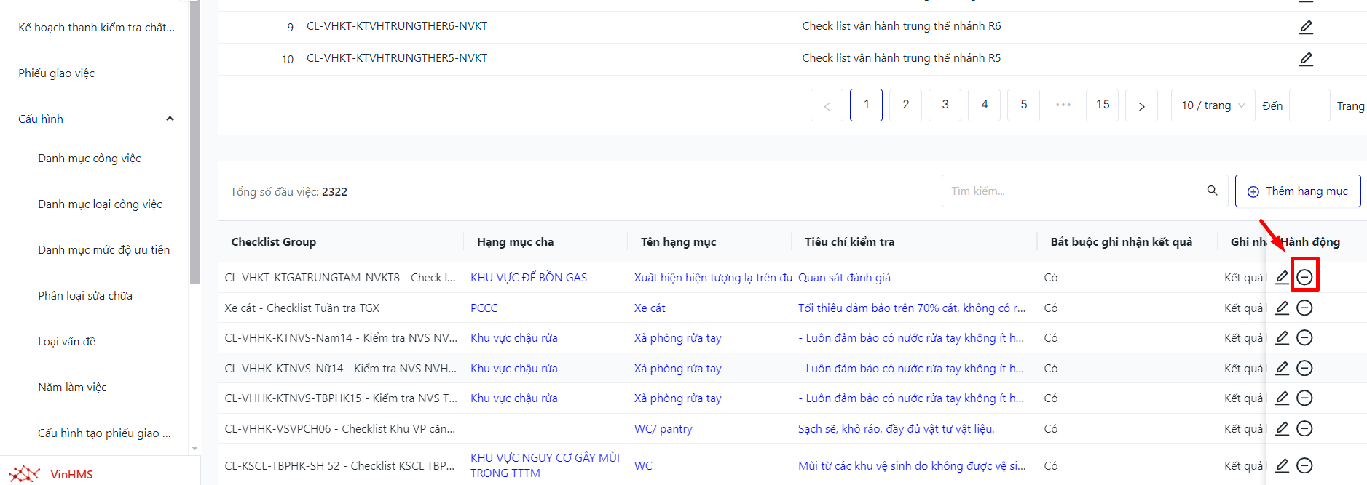This screenshot has height=485, width=1367.
Task: Open Danh mục công việc menu item
Action: [90, 159]
